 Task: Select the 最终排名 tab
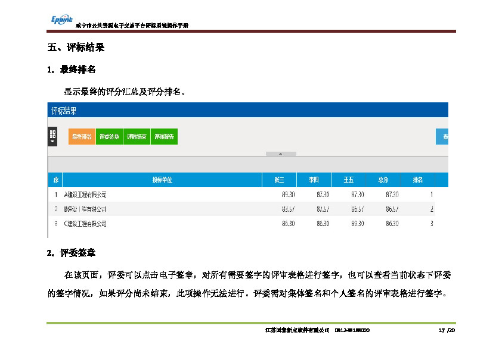click(x=82, y=137)
